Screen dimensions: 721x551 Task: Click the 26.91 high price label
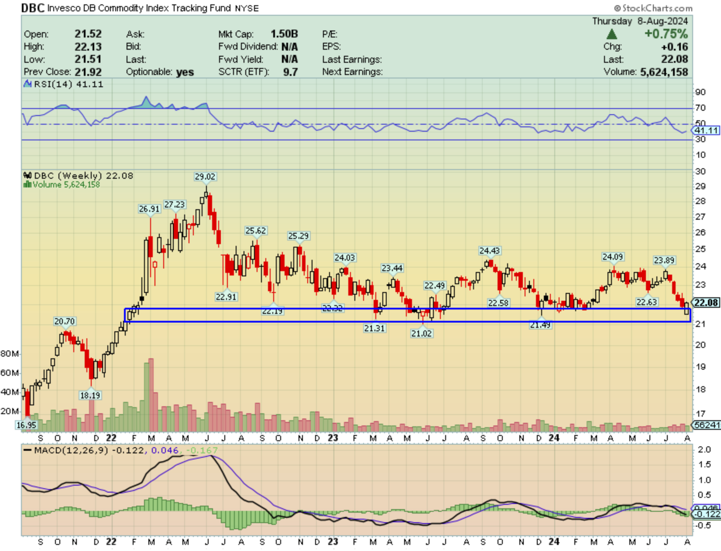tap(149, 209)
